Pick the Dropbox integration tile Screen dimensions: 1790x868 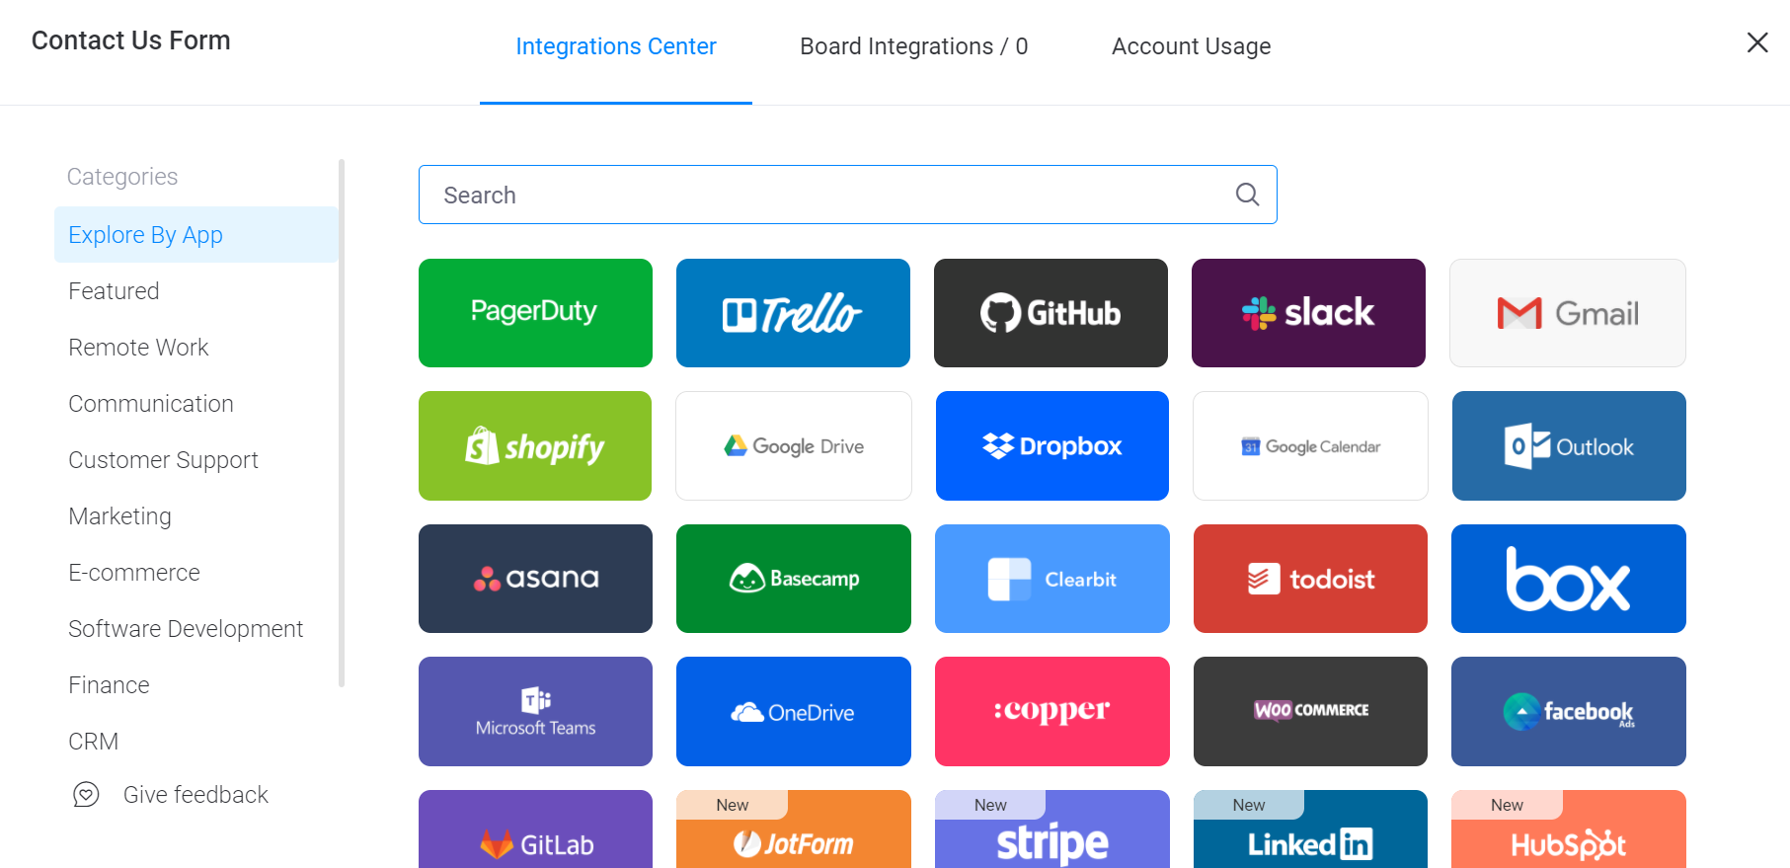point(1052,445)
